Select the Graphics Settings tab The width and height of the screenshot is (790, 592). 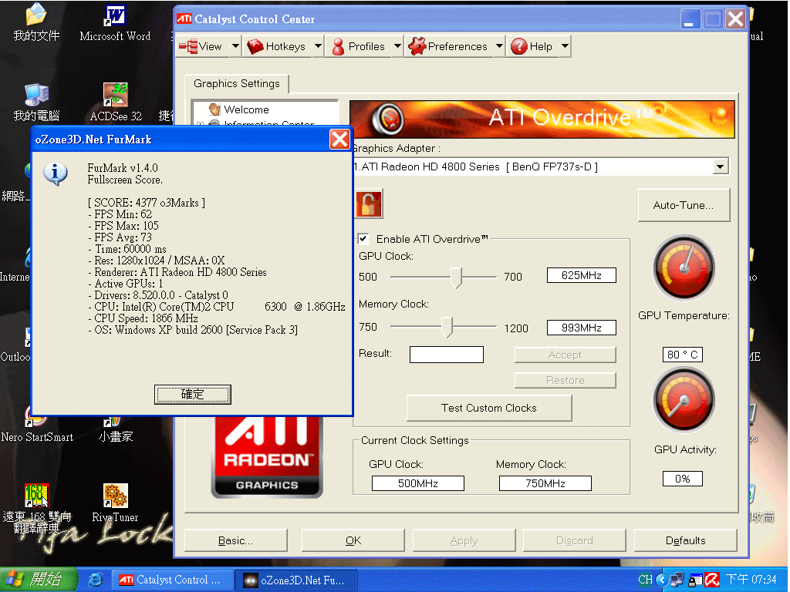(x=237, y=84)
